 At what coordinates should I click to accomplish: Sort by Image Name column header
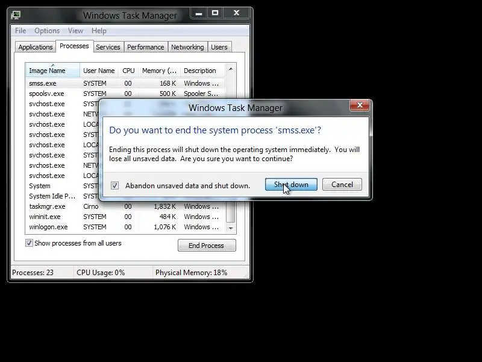pos(53,71)
